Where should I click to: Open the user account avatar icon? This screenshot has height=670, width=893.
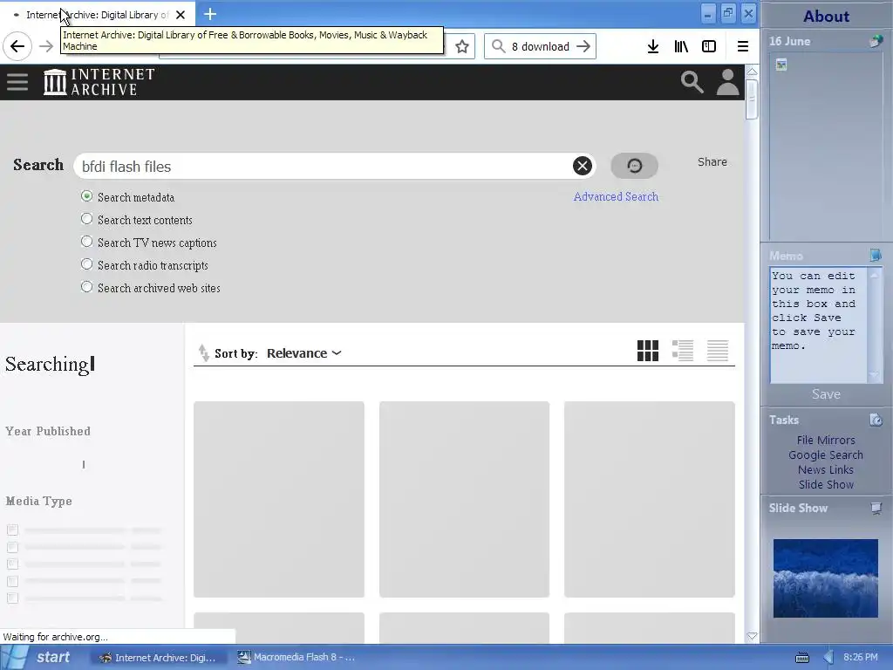pos(727,82)
